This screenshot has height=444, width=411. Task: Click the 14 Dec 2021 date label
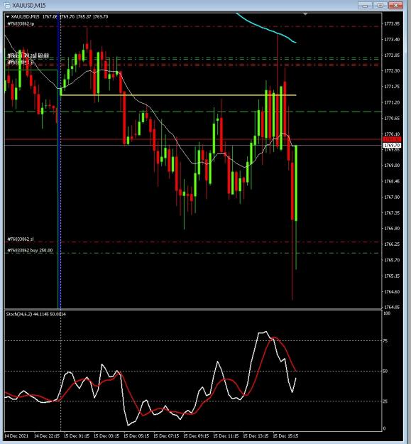16,435
